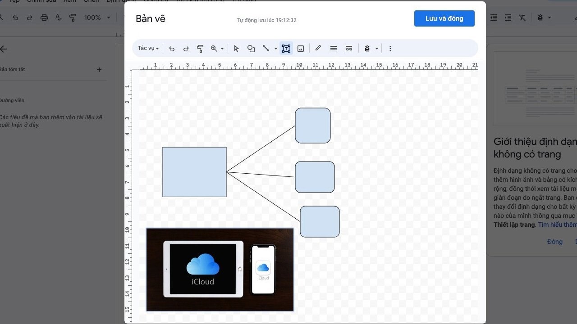Pick the Line tool
Screen dimensions: 577x324
(x=266, y=49)
